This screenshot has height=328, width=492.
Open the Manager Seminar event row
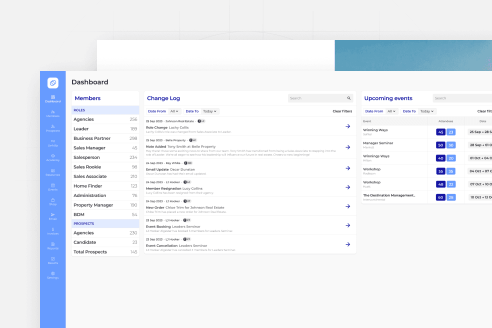pos(426,145)
